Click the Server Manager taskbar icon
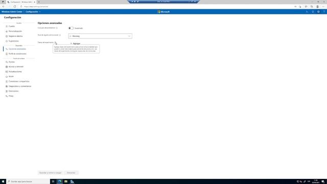This screenshot has height=184, width=327. [x=72, y=181]
